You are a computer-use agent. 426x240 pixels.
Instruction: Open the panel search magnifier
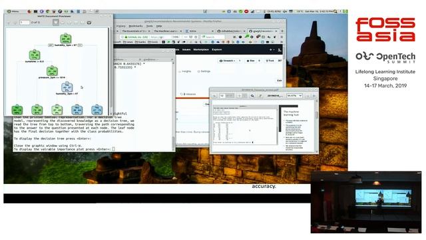coord(335,11)
